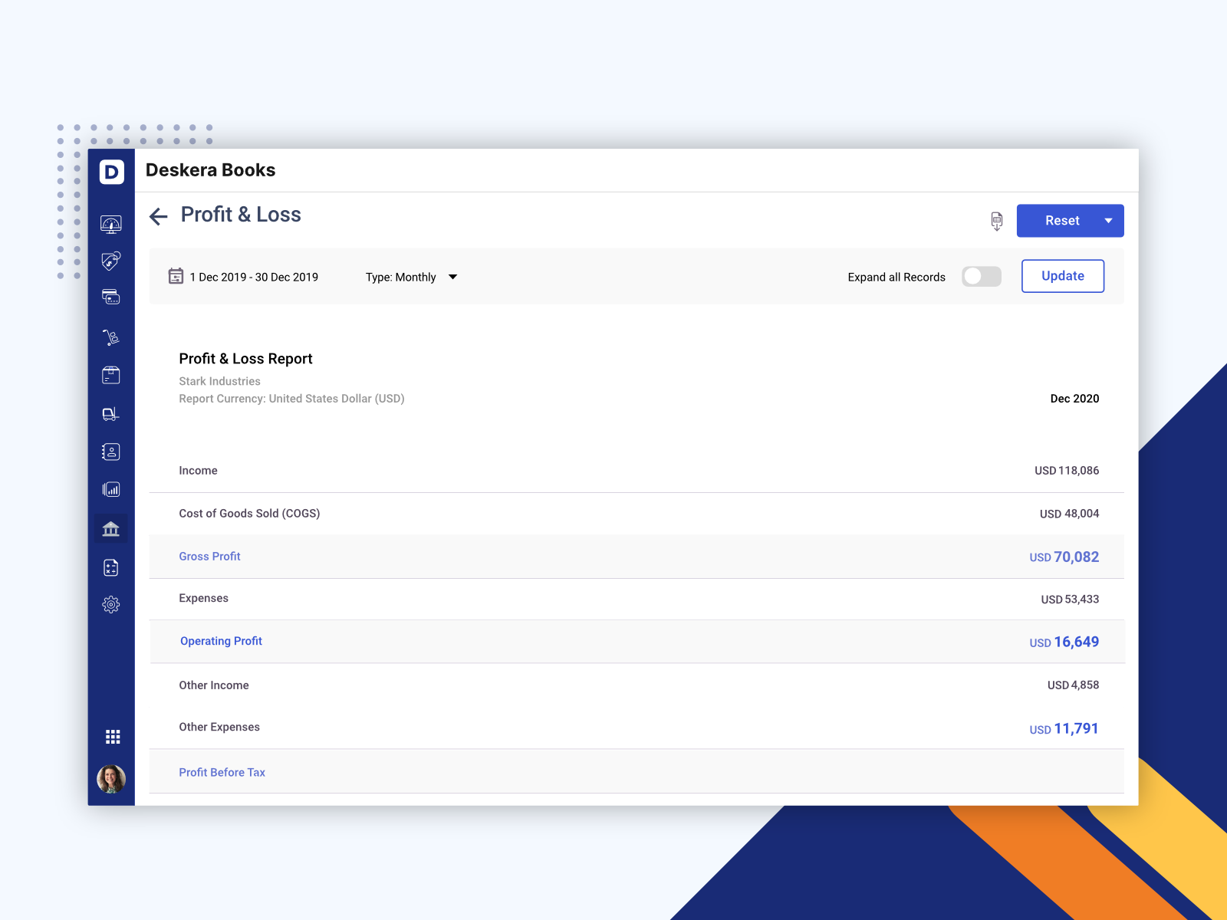This screenshot has height=920, width=1227.
Task: Open the Reset button dropdown arrow
Action: click(x=1109, y=221)
